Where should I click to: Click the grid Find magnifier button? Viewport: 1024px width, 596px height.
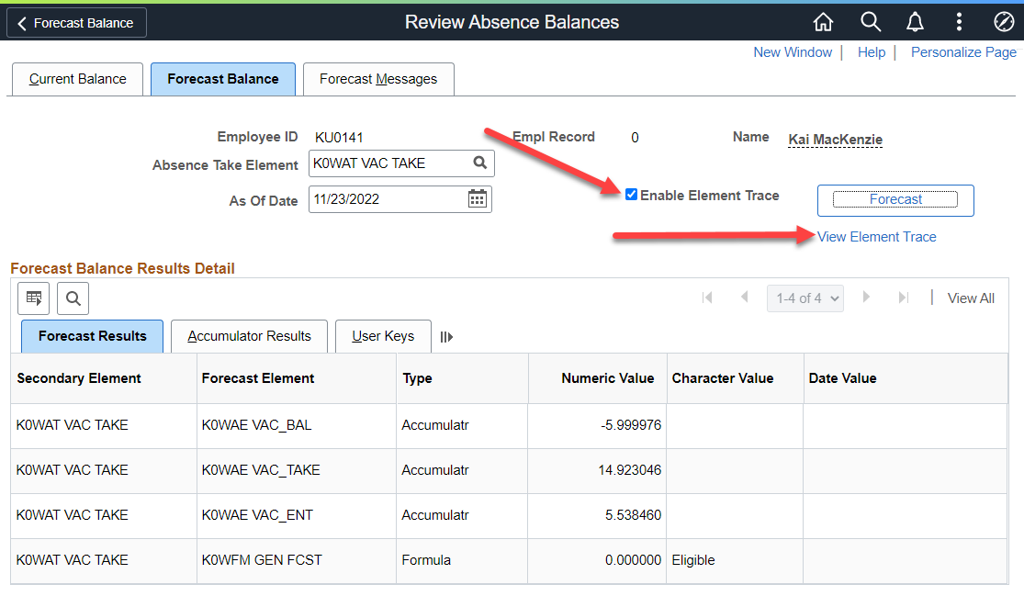point(73,298)
